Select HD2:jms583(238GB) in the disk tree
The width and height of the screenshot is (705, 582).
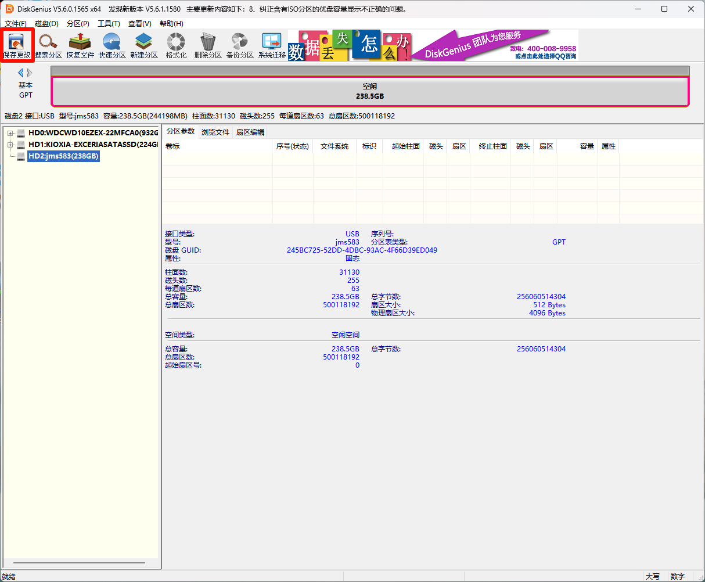[64, 156]
